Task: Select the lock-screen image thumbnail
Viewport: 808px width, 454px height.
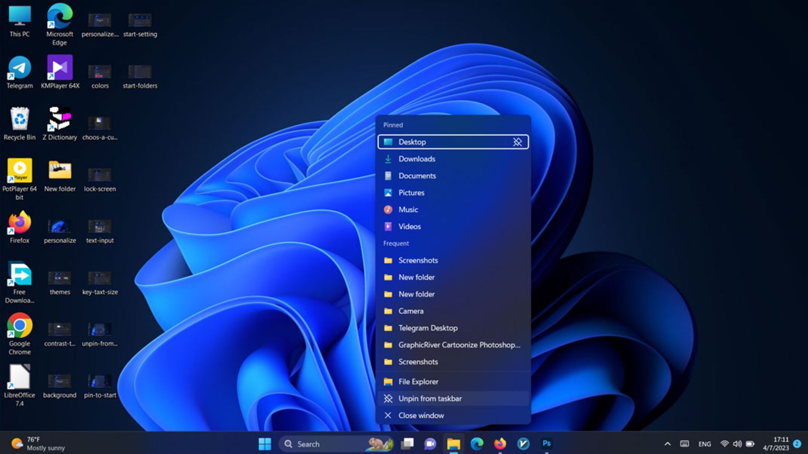Action: coord(100,175)
